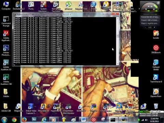The width and height of the screenshot is (164, 123).
Task: Open the Adobe Application Manager shortcut
Action: click(6, 36)
